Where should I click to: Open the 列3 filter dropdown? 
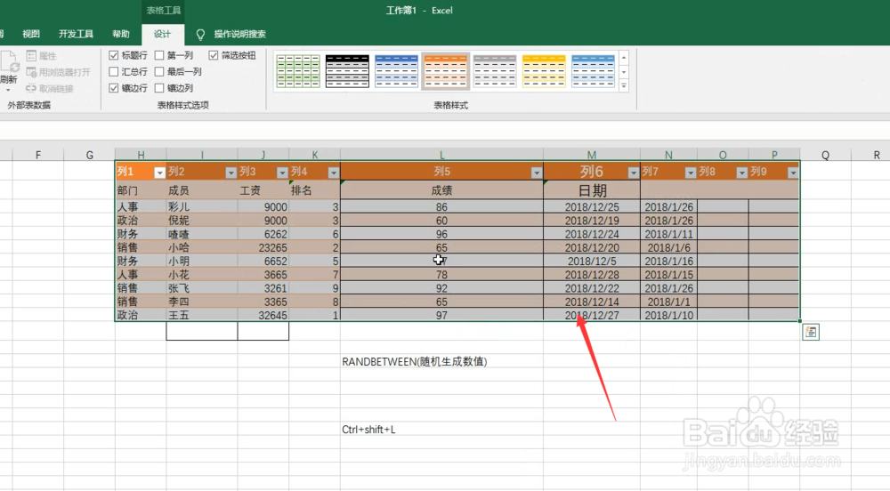[282, 173]
